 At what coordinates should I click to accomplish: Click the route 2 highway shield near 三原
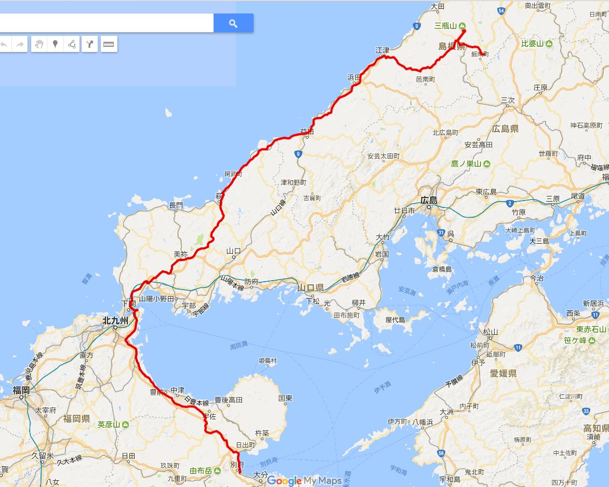510,203
